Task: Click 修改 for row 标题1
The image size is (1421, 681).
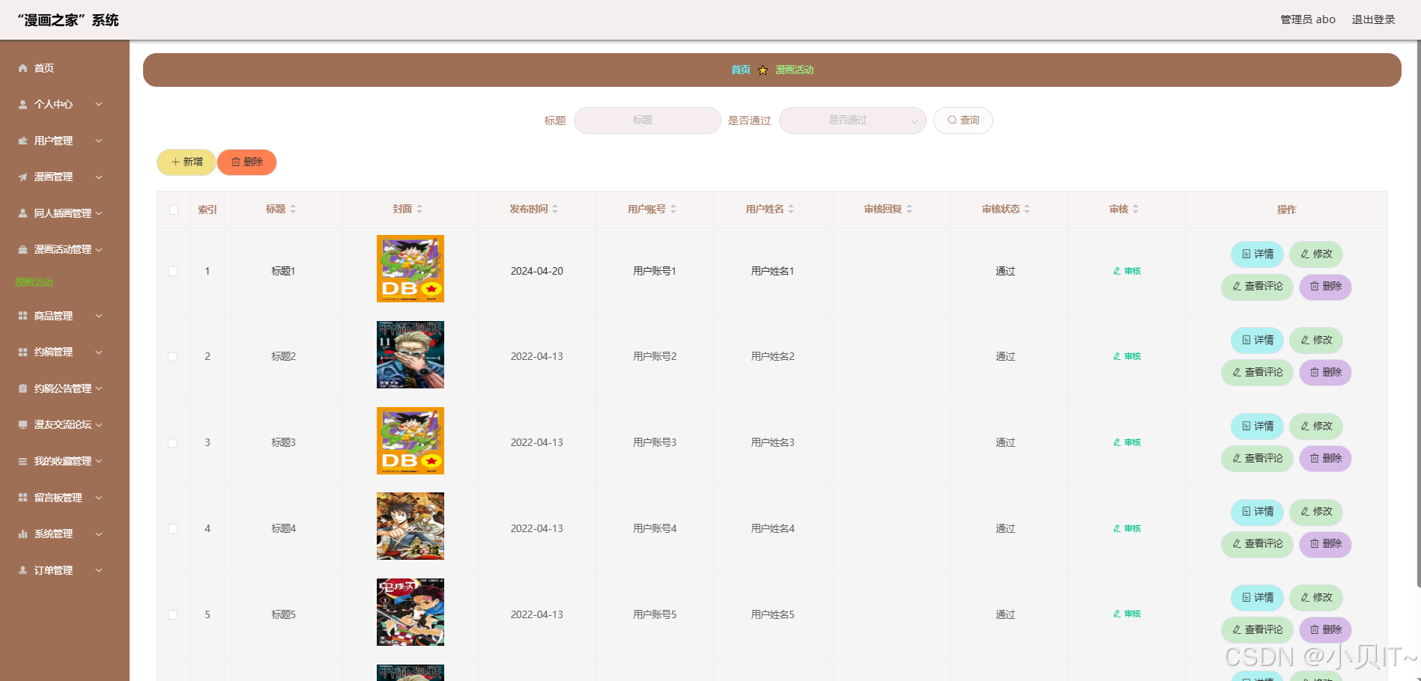Action: [x=1316, y=254]
